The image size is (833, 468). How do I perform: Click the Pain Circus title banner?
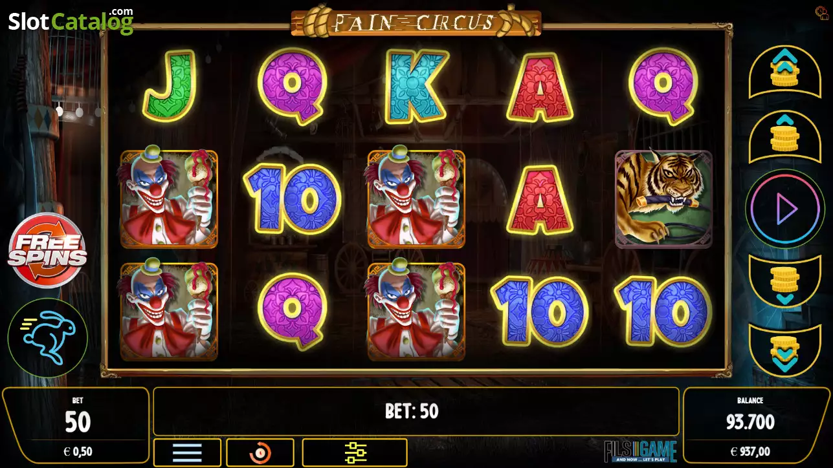416,21
